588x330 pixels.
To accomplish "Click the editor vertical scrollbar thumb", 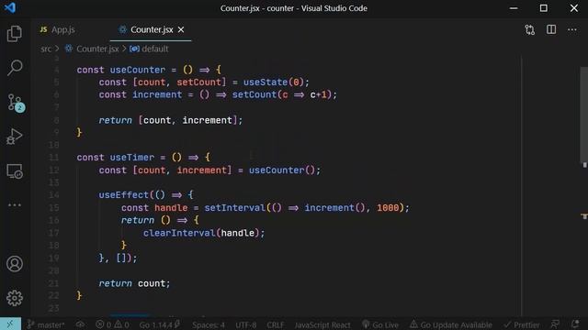I will coord(584,114).
